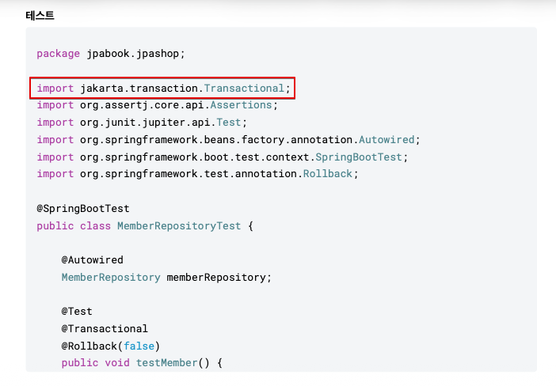Click the Rollback import line
Viewport: 556px width, 386px height.
pos(198,174)
